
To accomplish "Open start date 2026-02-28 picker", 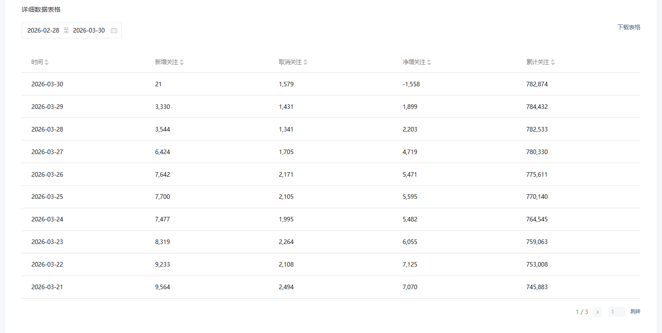I will 43,31.
